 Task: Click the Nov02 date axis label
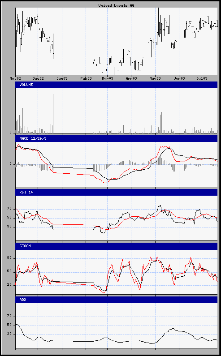tap(15, 78)
